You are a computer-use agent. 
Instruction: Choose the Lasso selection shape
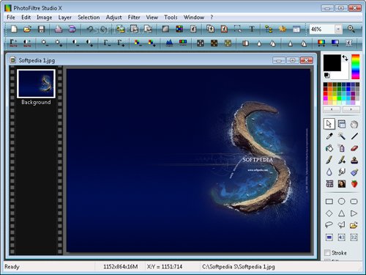point(329,224)
